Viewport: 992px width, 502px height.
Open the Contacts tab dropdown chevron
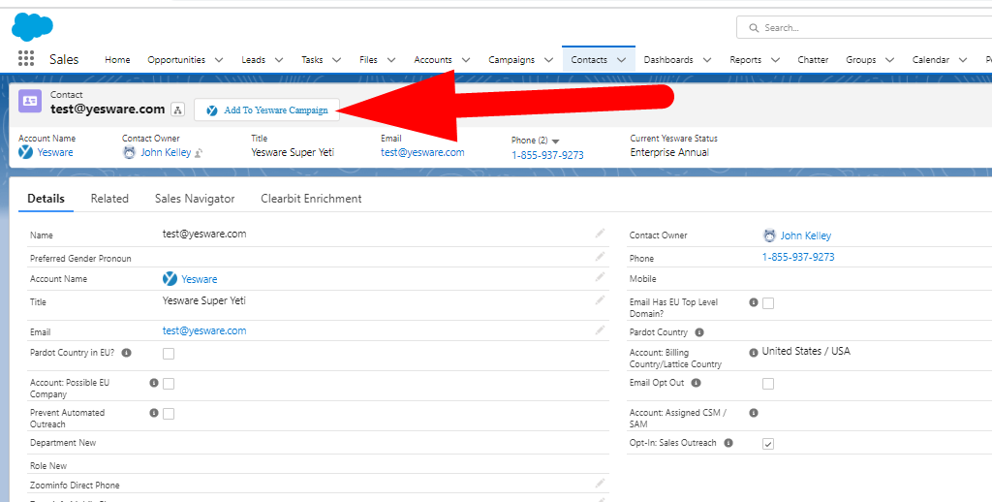tap(622, 60)
